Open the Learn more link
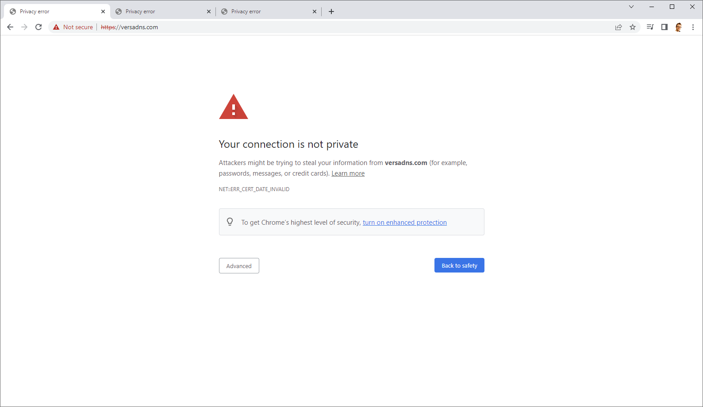 [x=348, y=173]
